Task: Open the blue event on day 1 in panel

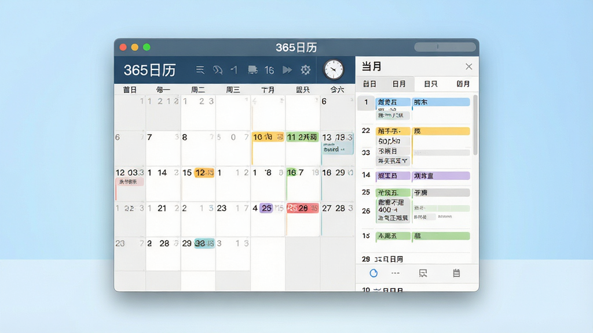Action: tap(393, 102)
